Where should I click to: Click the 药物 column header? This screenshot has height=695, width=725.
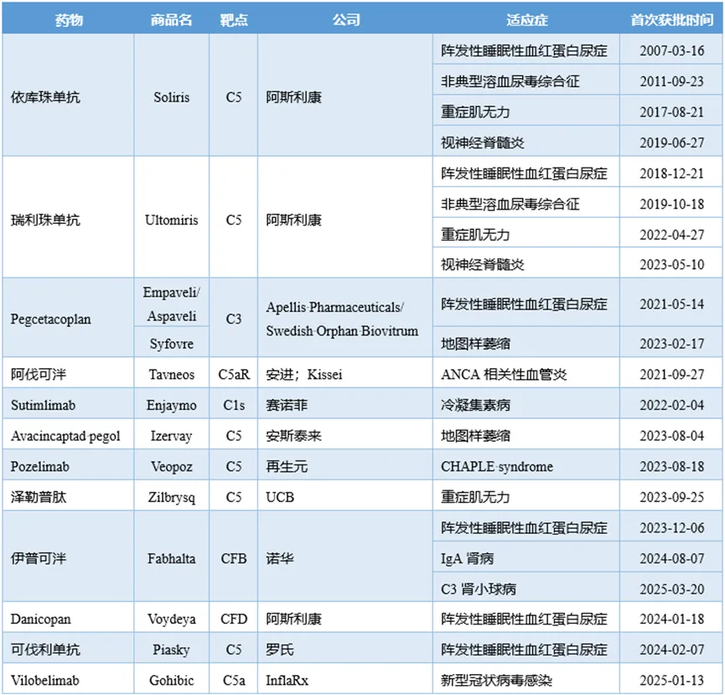[x=69, y=19]
